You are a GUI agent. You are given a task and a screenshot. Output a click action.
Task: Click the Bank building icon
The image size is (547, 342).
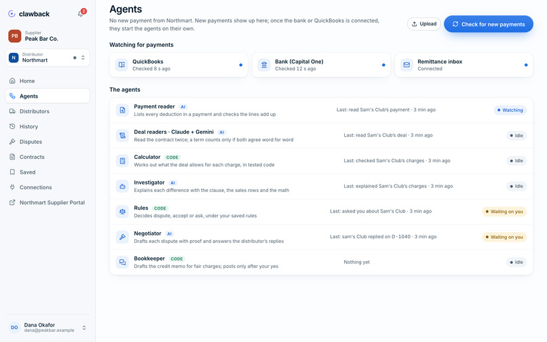264,64
